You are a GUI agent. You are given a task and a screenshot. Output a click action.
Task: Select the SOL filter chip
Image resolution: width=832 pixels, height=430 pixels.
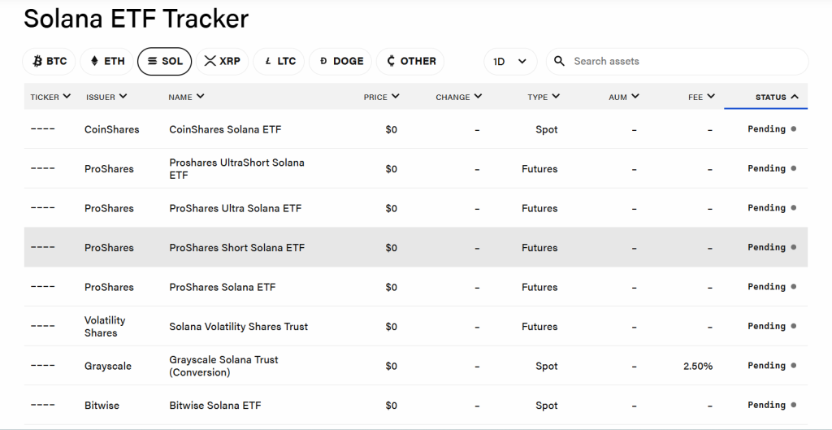[164, 61]
